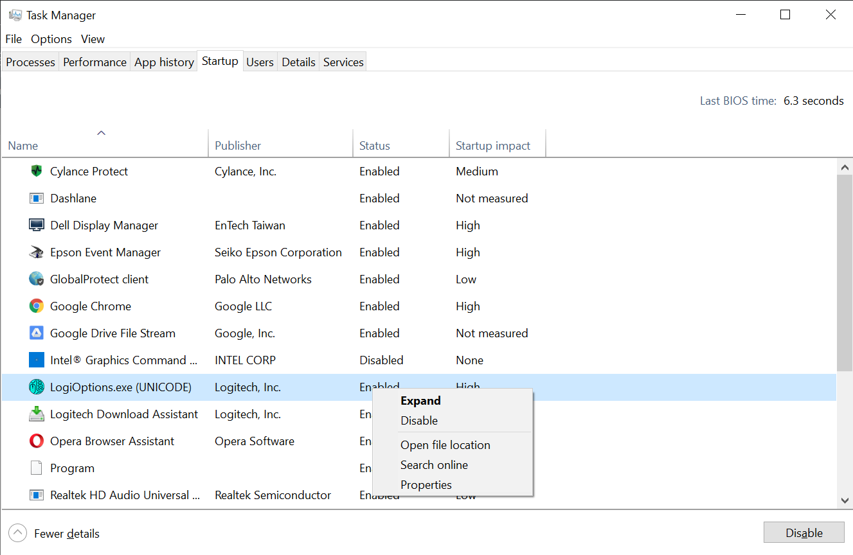853x555 pixels.
Task: Collapse view using Fewer details arrow
Action: coord(18,533)
